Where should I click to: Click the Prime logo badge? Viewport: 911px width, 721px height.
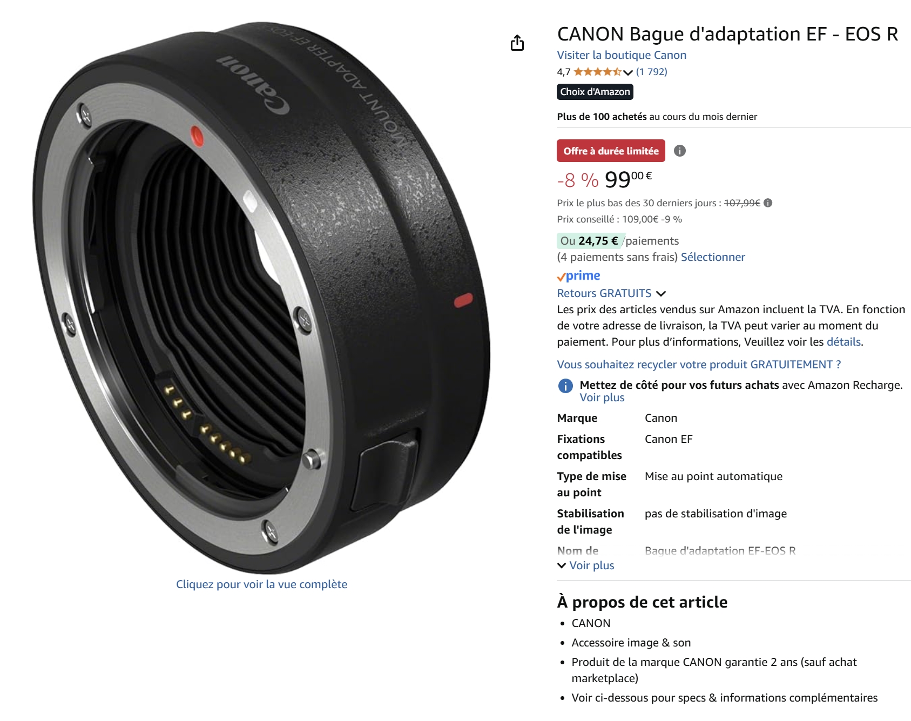(x=579, y=276)
